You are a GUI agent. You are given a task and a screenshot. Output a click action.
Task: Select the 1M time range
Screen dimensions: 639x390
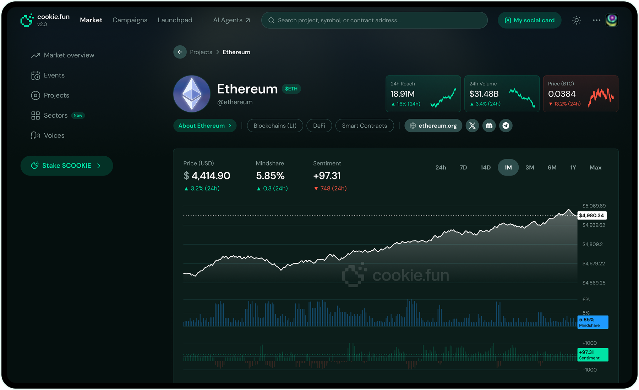click(x=508, y=167)
